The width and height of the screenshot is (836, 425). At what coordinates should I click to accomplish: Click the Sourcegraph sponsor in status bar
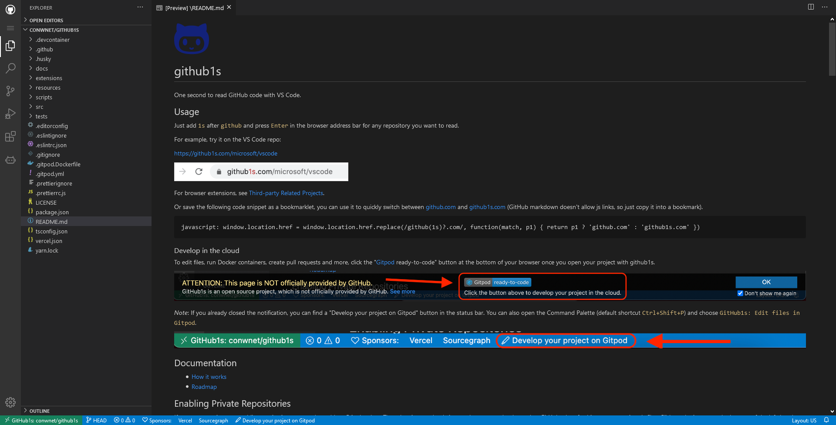pos(213,420)
